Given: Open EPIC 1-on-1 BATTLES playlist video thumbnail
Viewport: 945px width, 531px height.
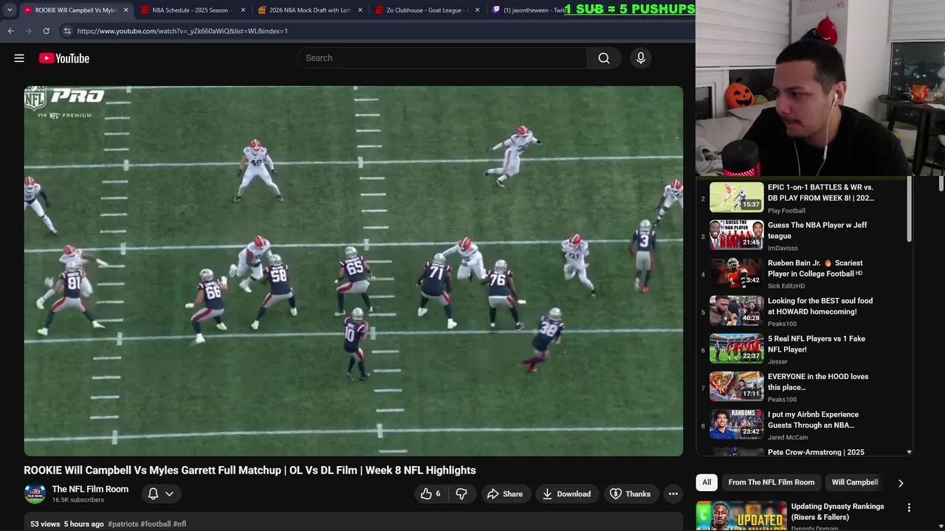Looking at the screenshot, I should pos(737,197).
